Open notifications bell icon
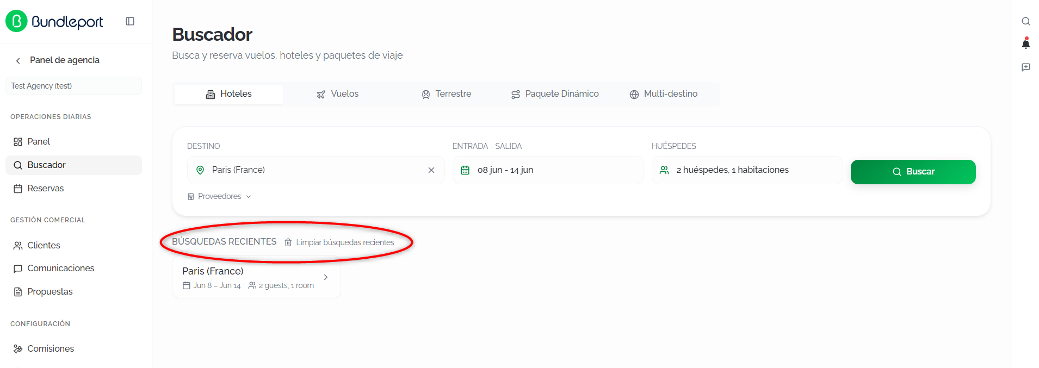The image size is (1039, 368). [1026, 43]
